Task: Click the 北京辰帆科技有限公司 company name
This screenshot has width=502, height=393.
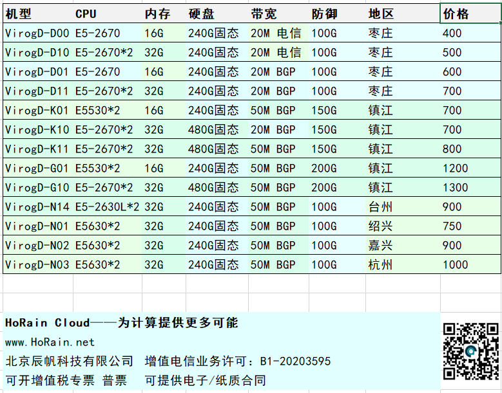Action: (x=69, y=361)
